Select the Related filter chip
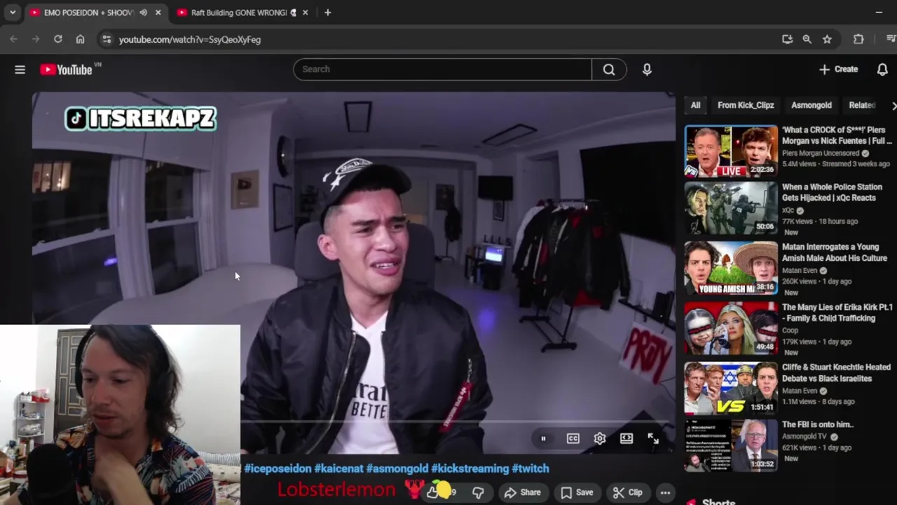 [862, 105]
